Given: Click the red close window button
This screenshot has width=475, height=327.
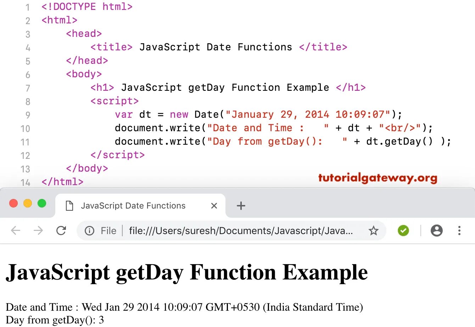Looking at the screenshot, I should click(x=13, y=203).
